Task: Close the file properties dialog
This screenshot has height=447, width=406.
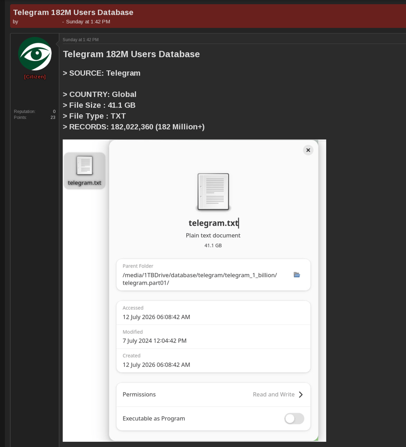Action: point(308,150)
